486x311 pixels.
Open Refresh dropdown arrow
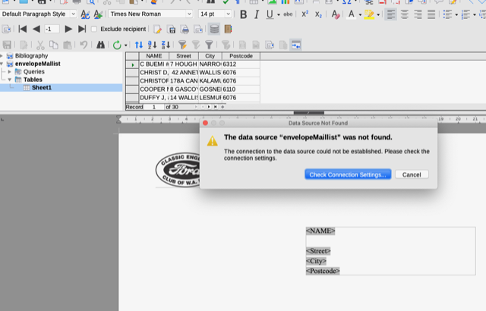125,46
